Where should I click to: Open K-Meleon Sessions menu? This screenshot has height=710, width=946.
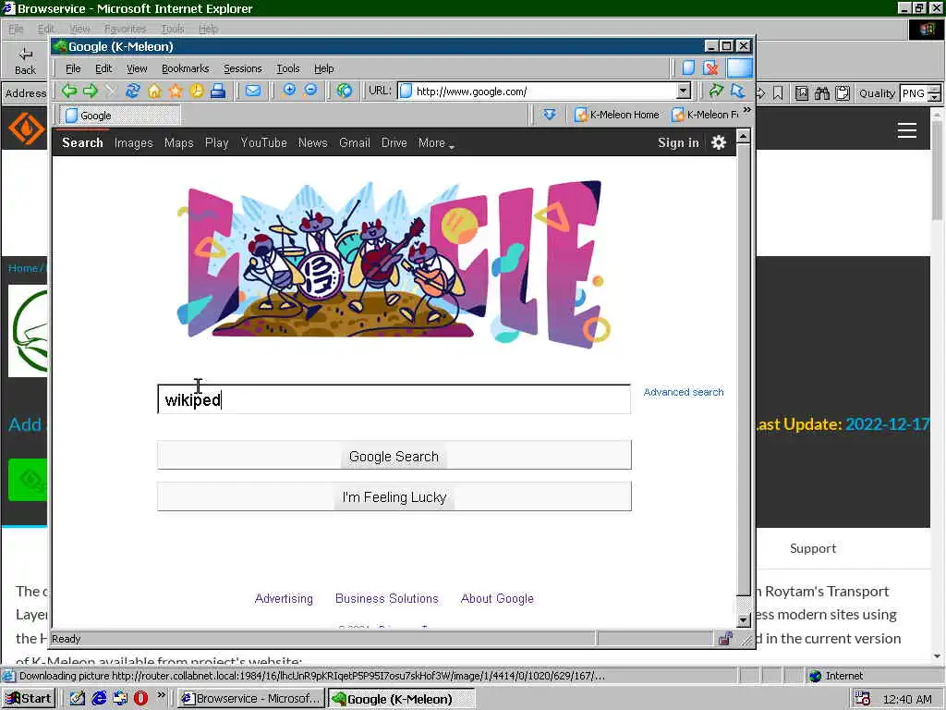pyautogui.click(x=243, y=68)
